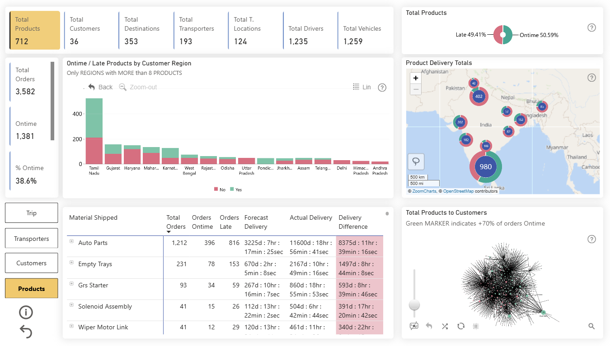Click the network chart zoom slider handle
Viewport: 610px width, 346px height.
(414, 305)
